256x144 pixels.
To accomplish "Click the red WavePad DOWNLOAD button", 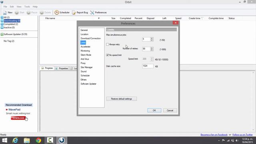I will (x=18, y=118).
